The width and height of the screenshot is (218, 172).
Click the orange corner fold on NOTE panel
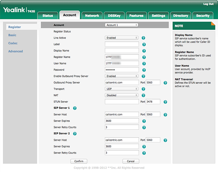[x=214, y=23]
